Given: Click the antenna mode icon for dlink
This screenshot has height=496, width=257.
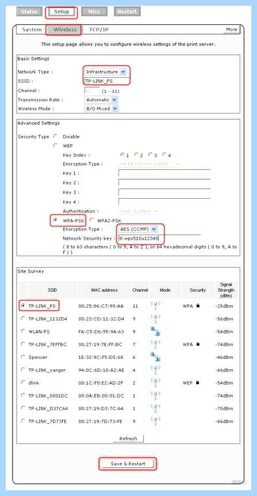Looking at the screenshot, I should pos(155,383).
